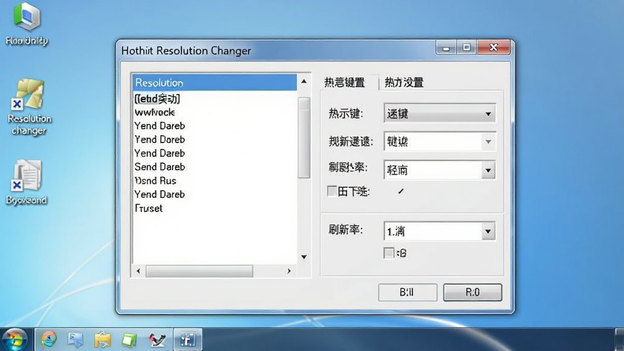The width and height of the screenshot is (624, 351).
Task: Minimize the Hothit Resolution Changer window
Action: point(446,48)
